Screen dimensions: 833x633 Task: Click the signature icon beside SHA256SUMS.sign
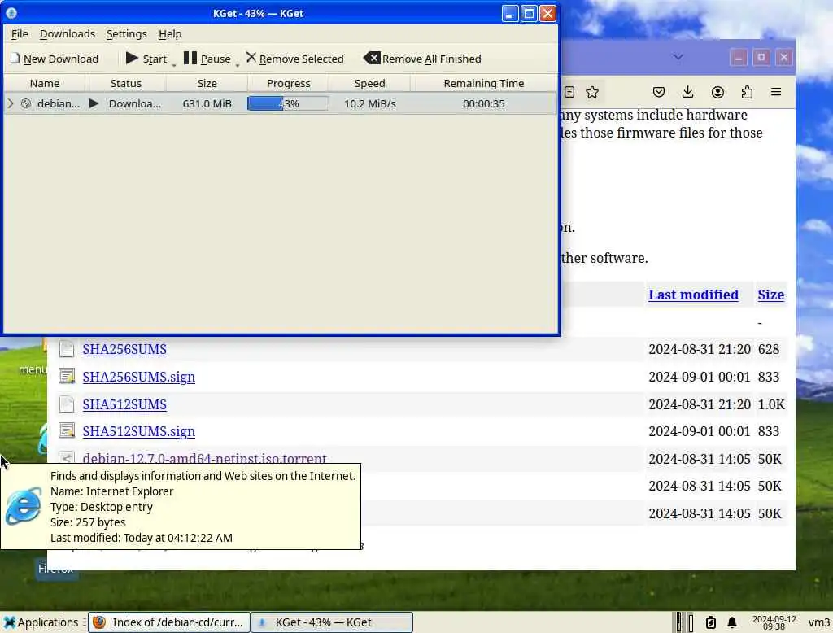[67, 376]
